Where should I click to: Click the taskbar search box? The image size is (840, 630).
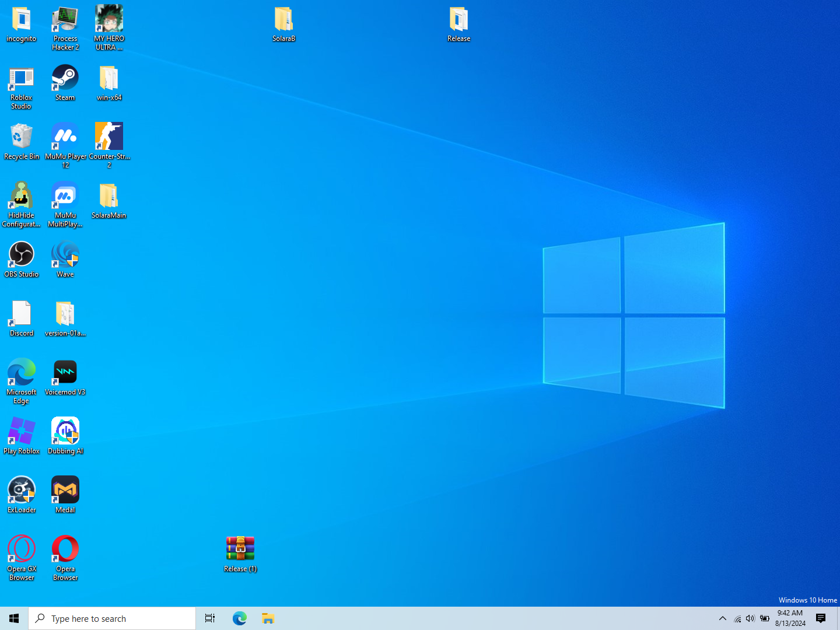point(112,618)
